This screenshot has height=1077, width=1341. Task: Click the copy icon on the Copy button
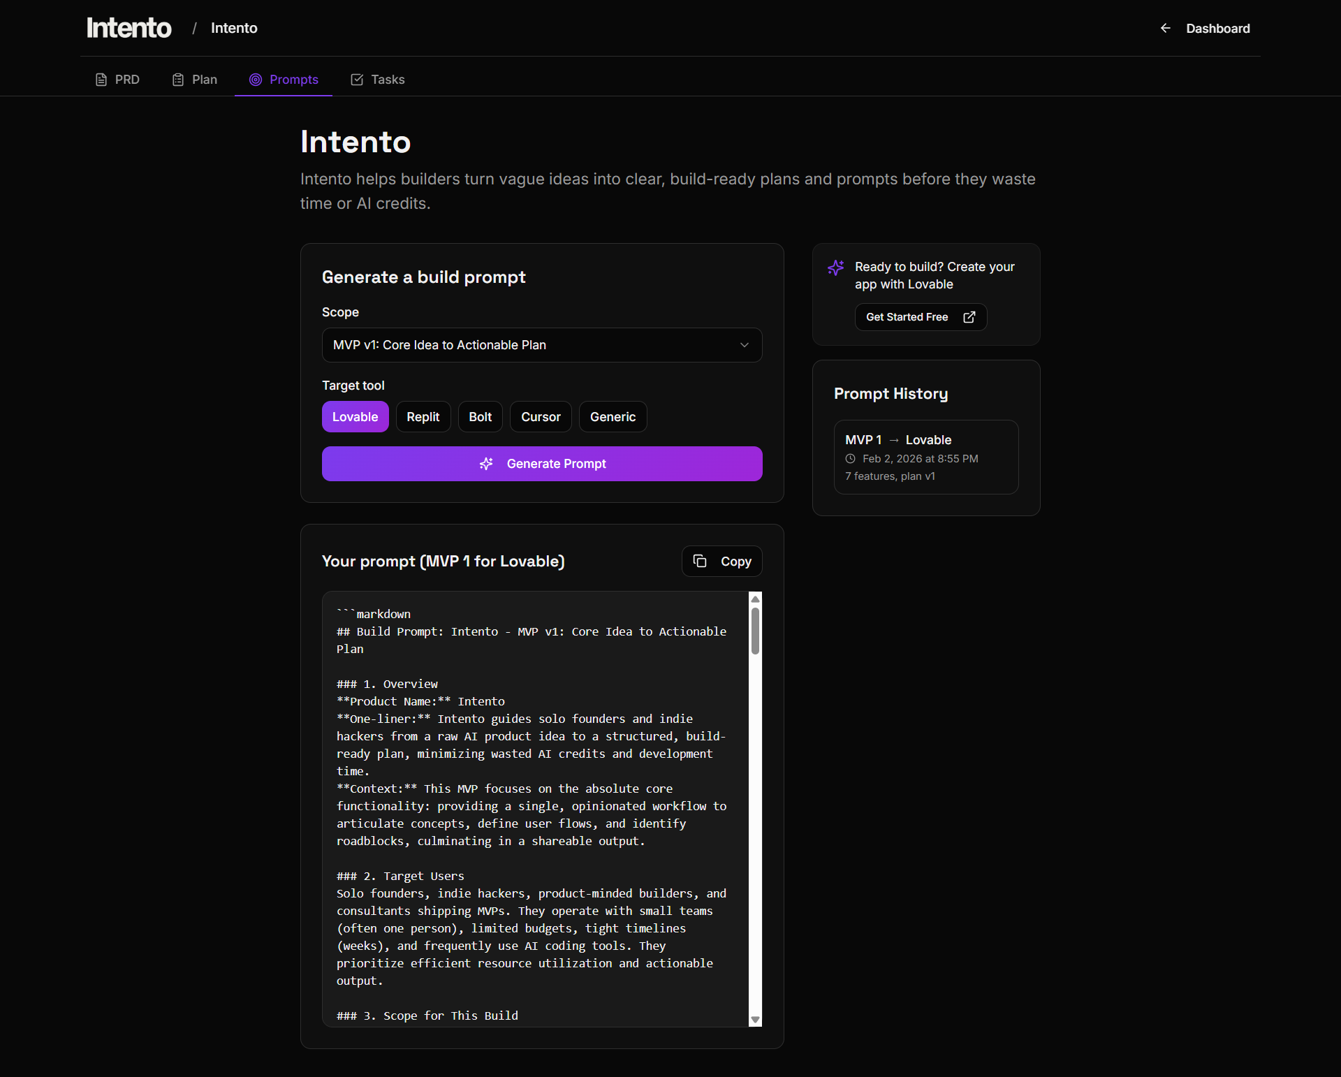[701, 562]
